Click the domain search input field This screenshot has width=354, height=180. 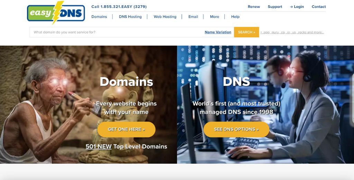coord(116,32)
